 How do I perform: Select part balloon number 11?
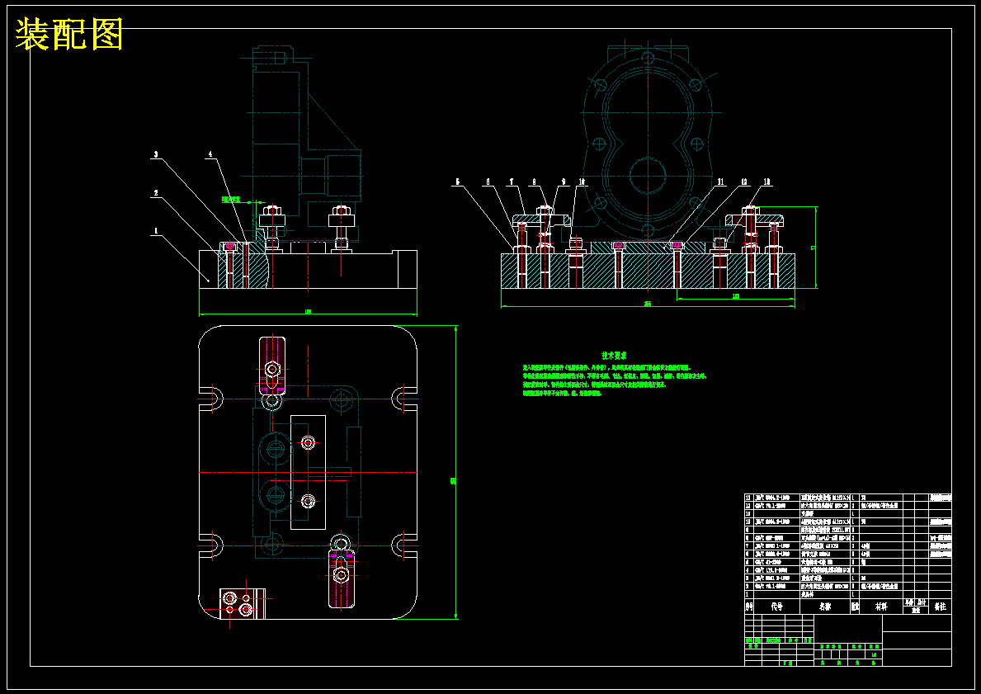(721, 182)
